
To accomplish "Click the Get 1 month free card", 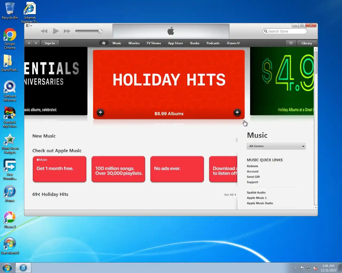I will [x=60, y=169].
